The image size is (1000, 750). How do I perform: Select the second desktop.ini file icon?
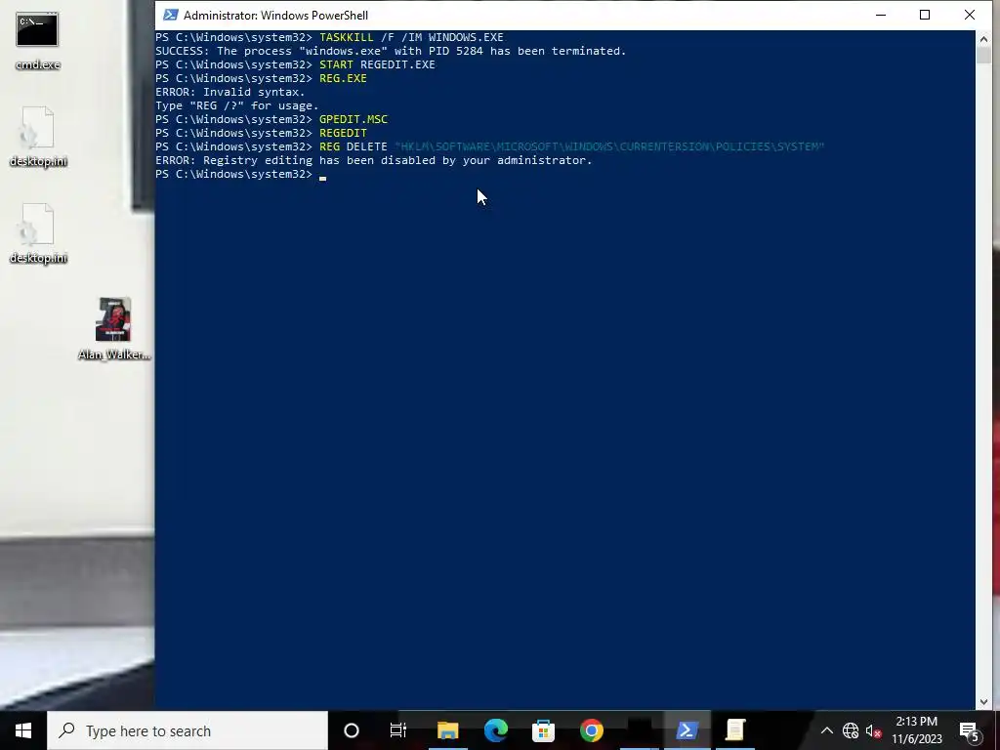pos(38,233)
